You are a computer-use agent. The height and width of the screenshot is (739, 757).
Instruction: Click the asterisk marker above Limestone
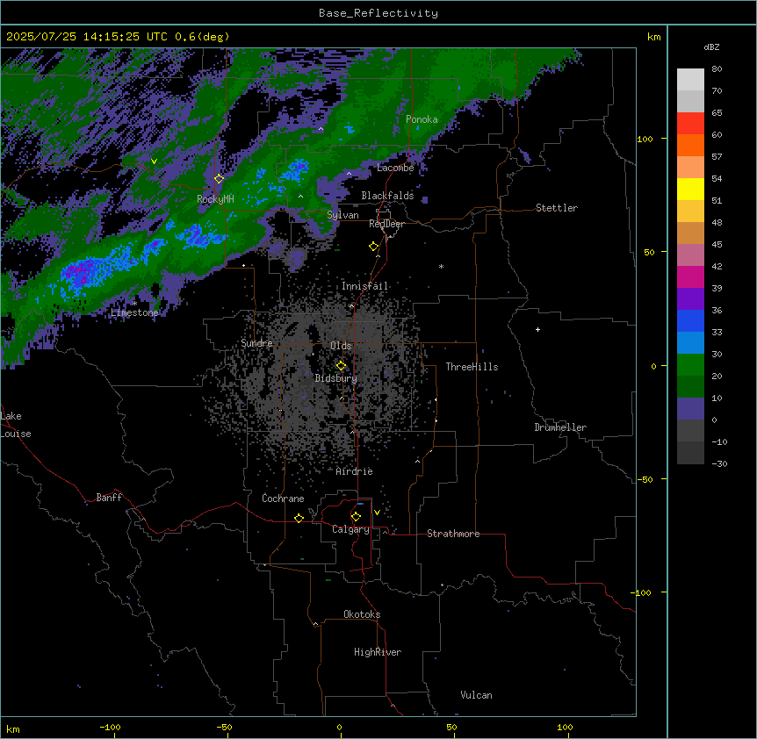click(134, 303)
